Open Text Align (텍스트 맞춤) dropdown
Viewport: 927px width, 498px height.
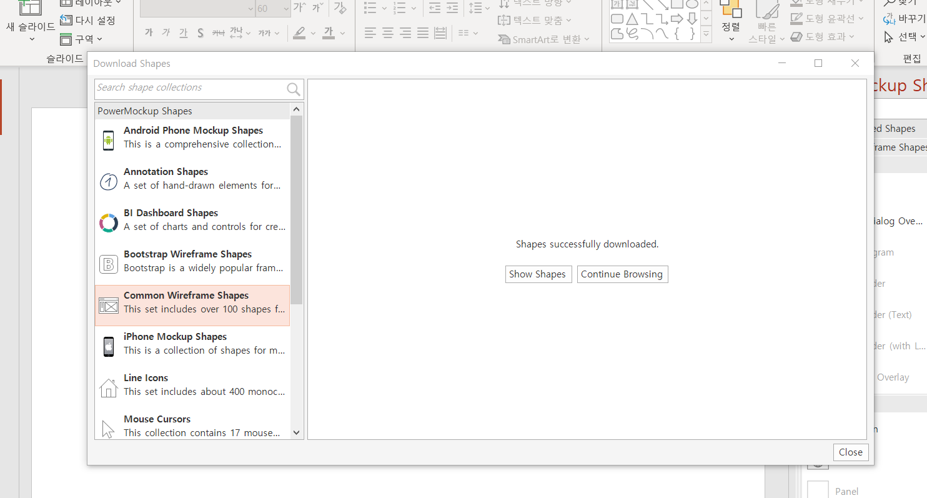click(535, 21)
